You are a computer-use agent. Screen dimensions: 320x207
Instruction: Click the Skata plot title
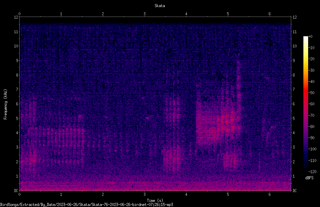tap(160, 6)
